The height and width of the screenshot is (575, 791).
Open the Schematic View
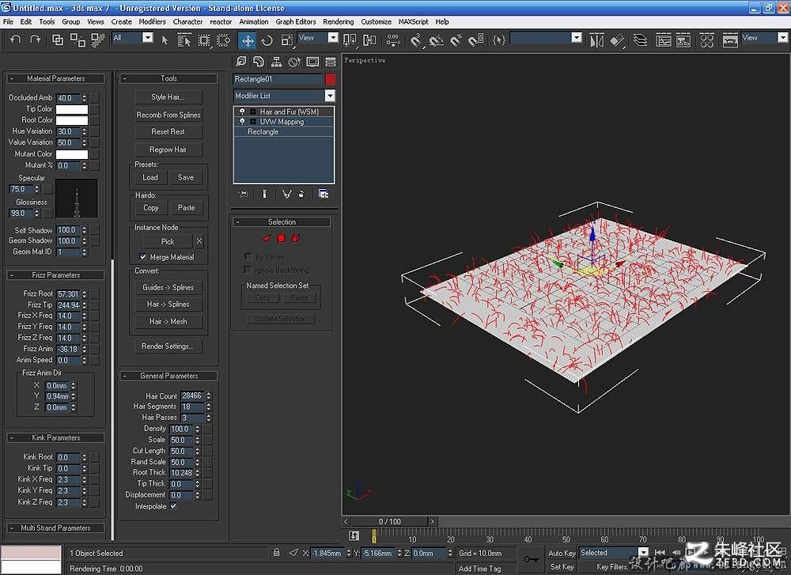[683, 40]
